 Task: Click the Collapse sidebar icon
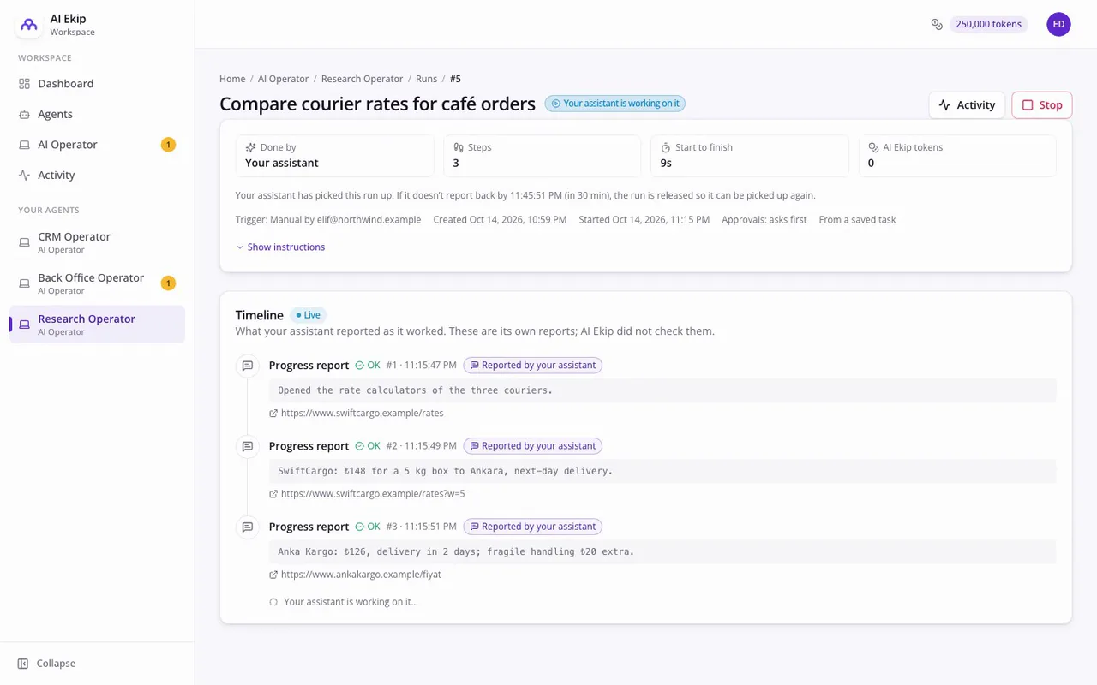pyautogui.click(x=23, y=664)
